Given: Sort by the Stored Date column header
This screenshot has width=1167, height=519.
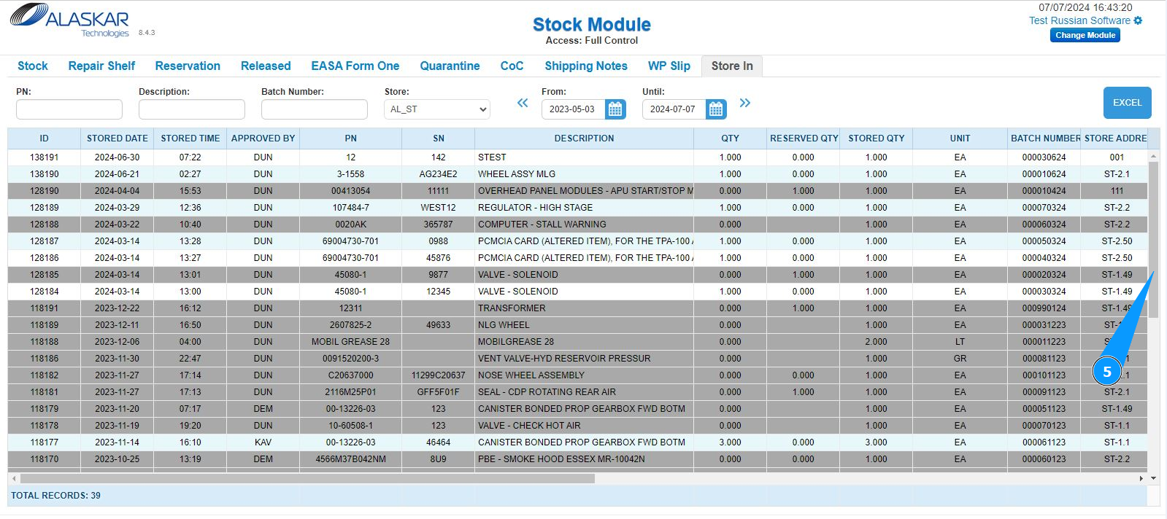Looking at the screenshot, I should coord(117,138).
